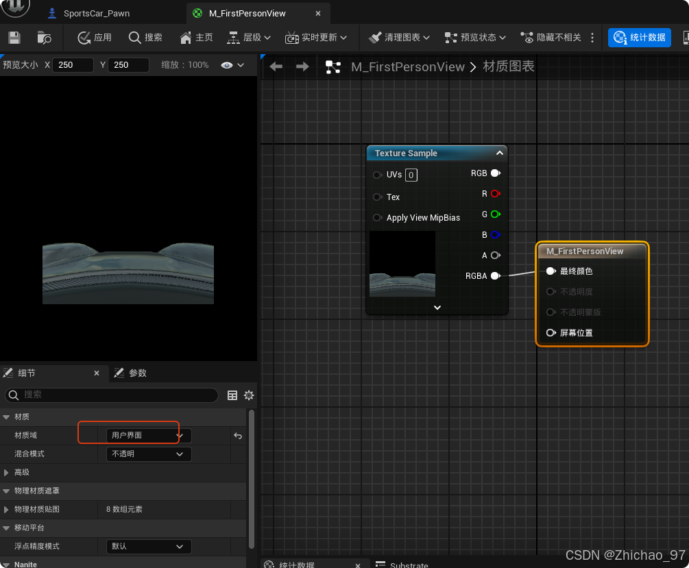The image size is (689, 568).
Task: Click the Home (主页) toolbar icon
Action: (196, 38)
